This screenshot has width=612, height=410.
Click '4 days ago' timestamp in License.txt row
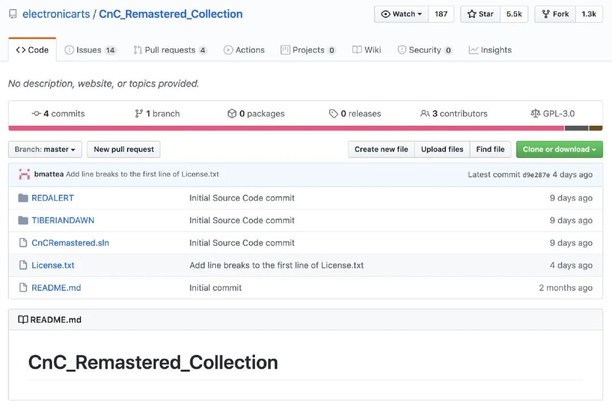pyautogui.click(x=571, y=265)
